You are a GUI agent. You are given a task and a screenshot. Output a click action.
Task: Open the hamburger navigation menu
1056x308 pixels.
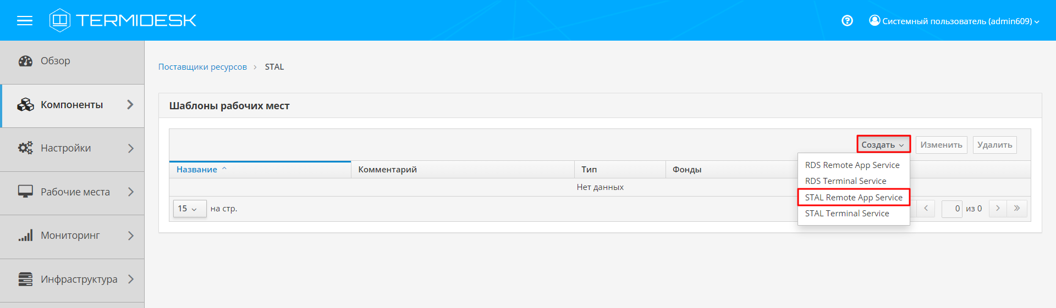(x=25, y=21)
